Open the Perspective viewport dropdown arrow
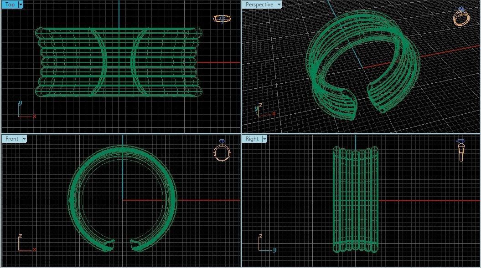This screenshot has height=268, width=481. [x=279, y=5]
